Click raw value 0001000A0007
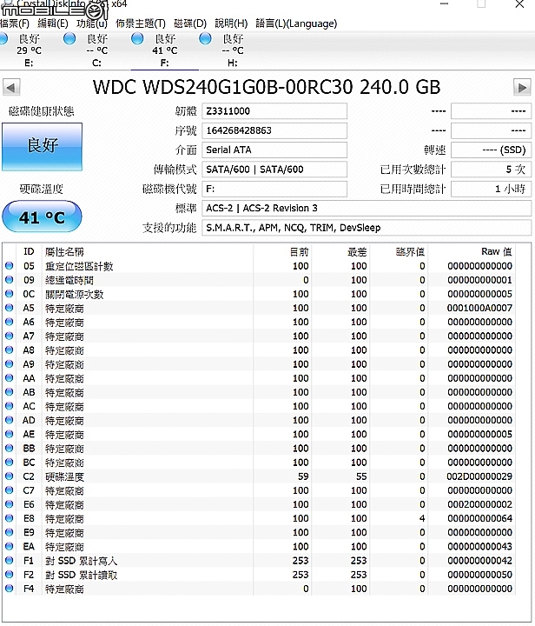 click(x=479, y=308)
